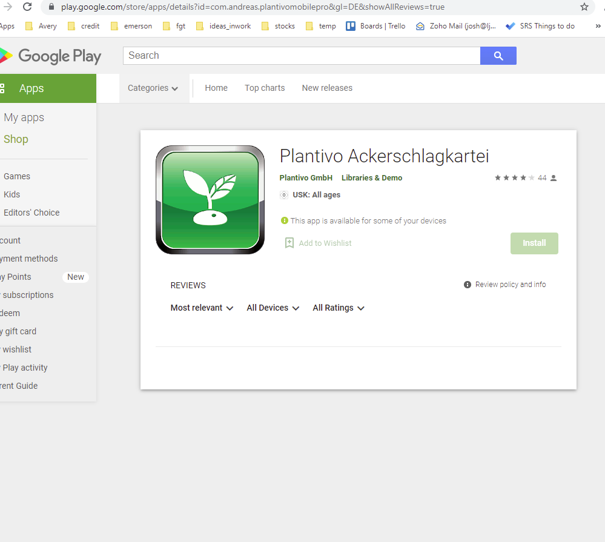Open Review policy and info link
Viewport: 605px width, 542px height.
coord(511,284)
